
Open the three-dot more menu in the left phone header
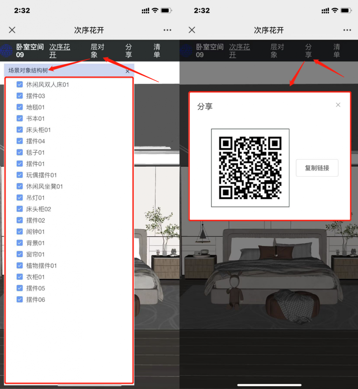(167, 30)
